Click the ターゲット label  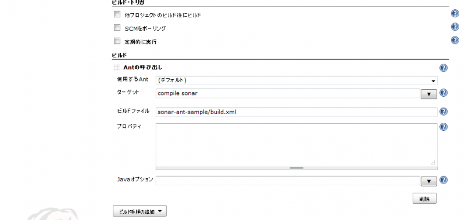coord(128,92)
